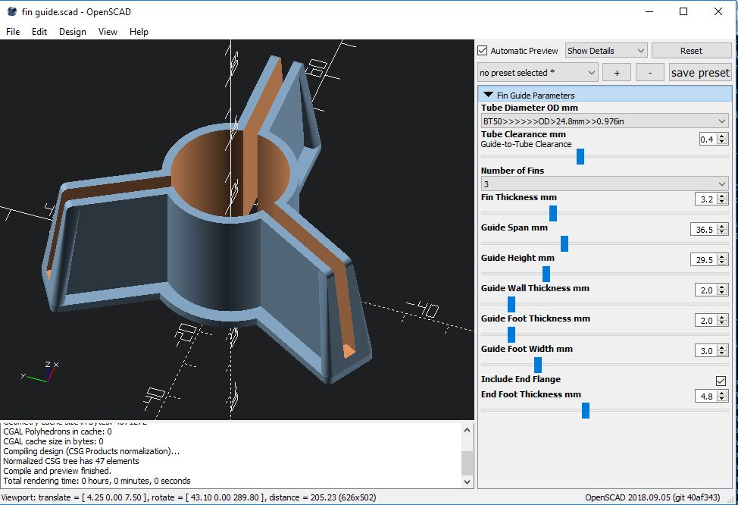Viewport: 738px width, 505px height.
Task: Click the OpenSCAD 2018.09.05 version text
Action: 652,497
